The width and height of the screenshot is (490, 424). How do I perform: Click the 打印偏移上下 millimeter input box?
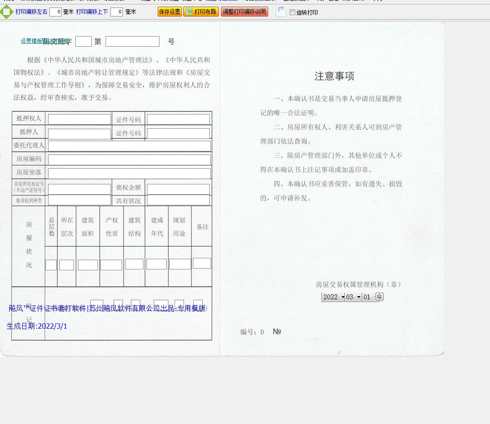click(117, 12)
